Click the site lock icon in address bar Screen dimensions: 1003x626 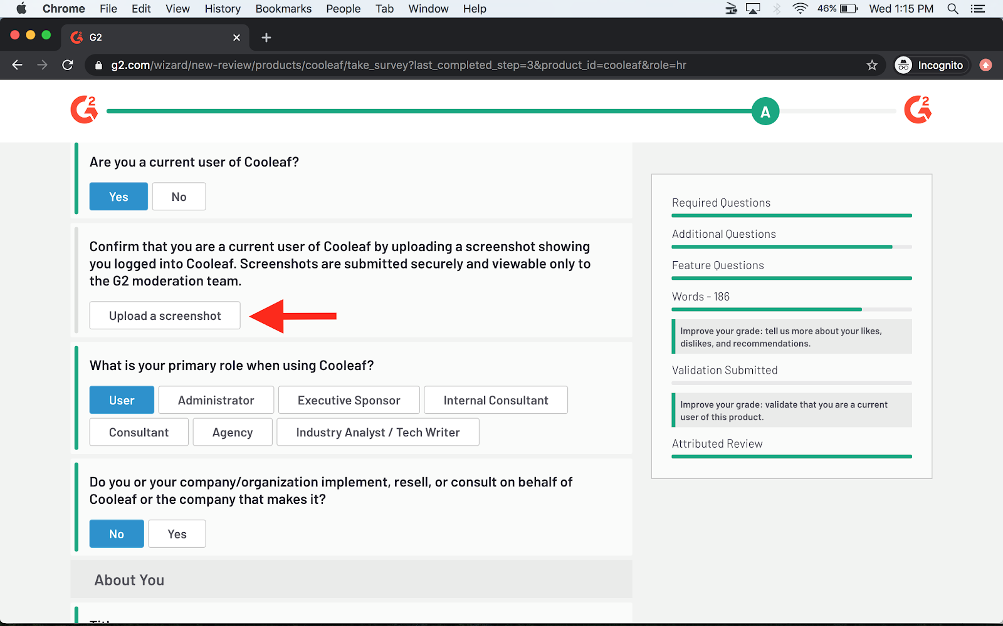98,65
